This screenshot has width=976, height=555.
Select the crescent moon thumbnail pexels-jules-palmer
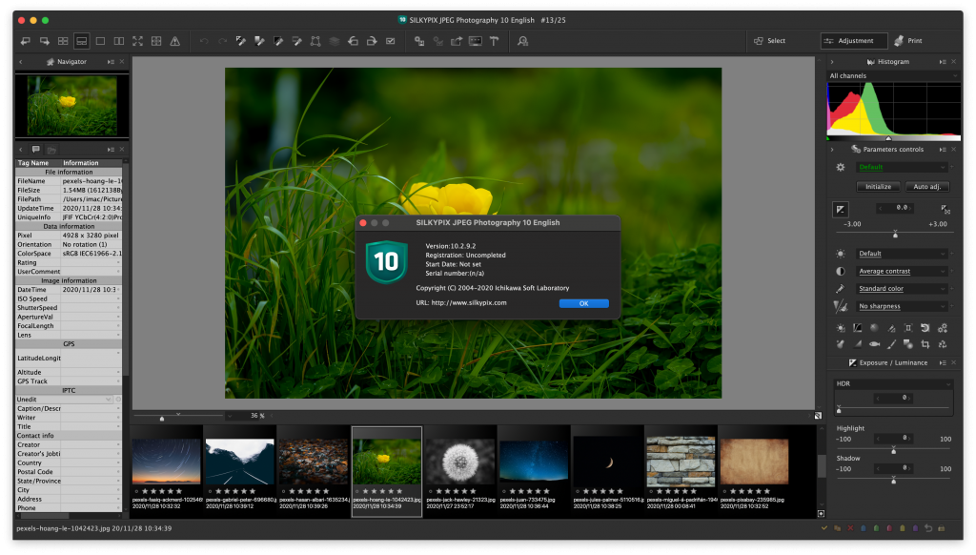[607, 471]
